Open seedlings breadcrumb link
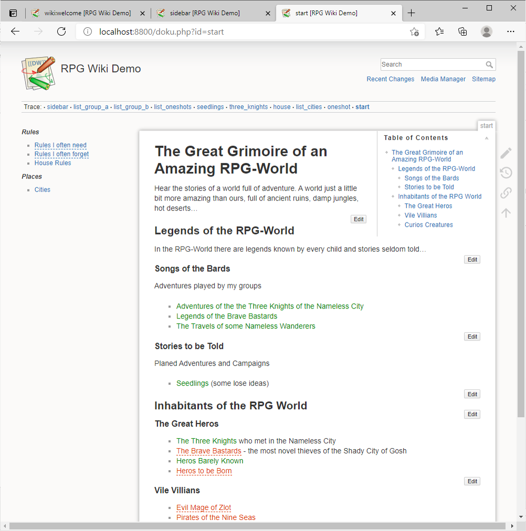This screenshot has width=526, height=531. pos(211,107)
